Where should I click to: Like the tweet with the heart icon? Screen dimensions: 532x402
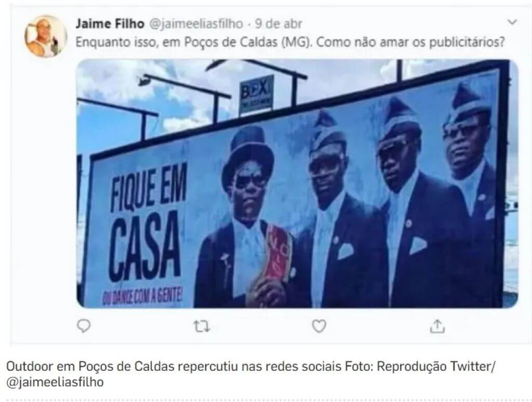[x=319, y=326]
